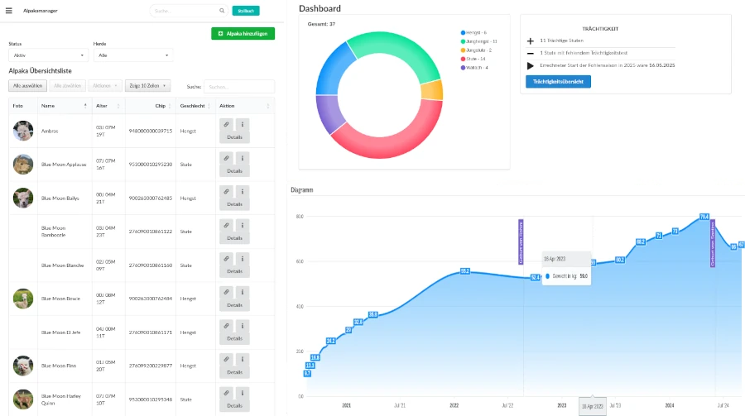Viewport: 745px width, 416px height.
Task: Click the link icon in Ambros row
Action: [x=226, y=123]
